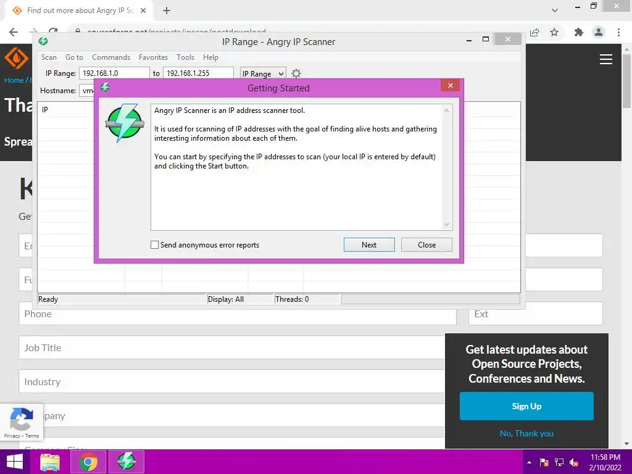
Task: Open preferences via gear icon
Action: coord(296,73)
